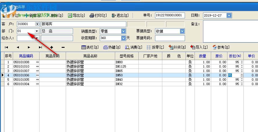Viewport: 258px width, 132px height.
Task: Click the 折扣(%) column header
Action: 235,56
